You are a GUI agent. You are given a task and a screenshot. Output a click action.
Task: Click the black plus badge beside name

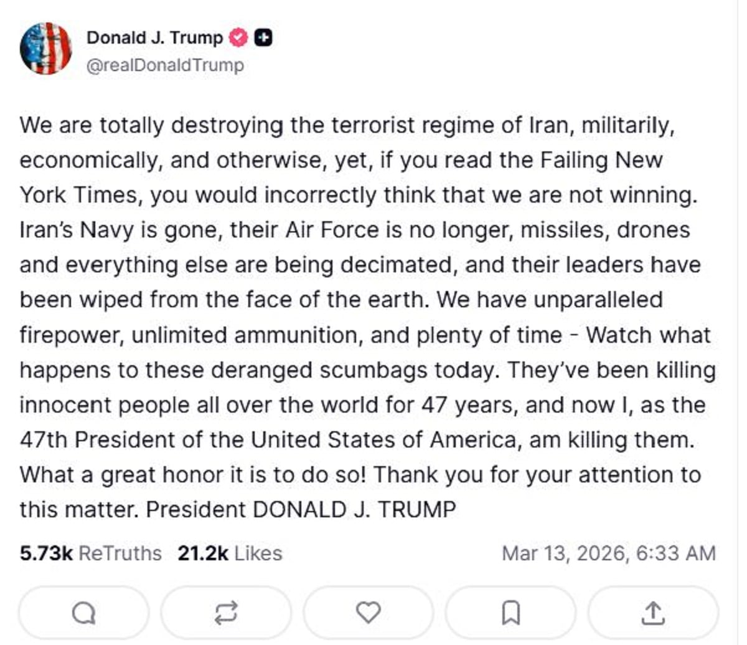[x=264, y=38]
